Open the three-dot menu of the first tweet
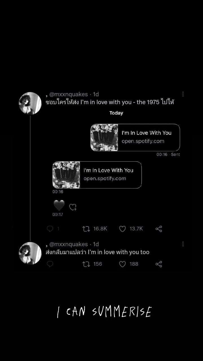Viewport: 203px width, 361px height. 183,94
